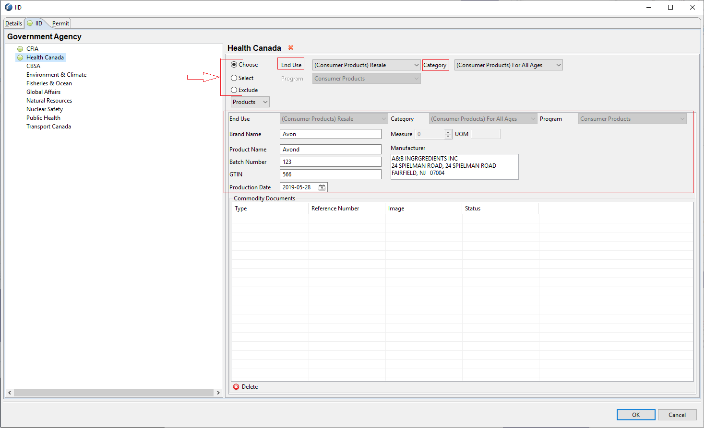
Task: Increase Measure with the up spinner arrow
Action: pos(448,132)
